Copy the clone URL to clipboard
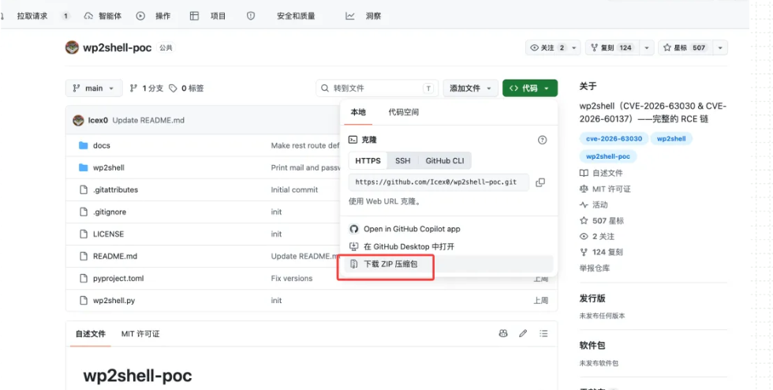The height and width of the screenshot is (390, 773). 540,182
